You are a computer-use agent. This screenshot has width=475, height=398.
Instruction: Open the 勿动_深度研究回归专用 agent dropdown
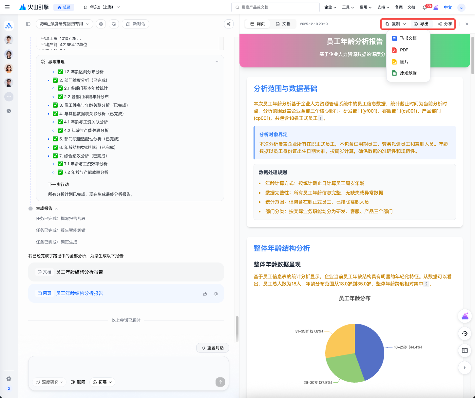[64, 24]
